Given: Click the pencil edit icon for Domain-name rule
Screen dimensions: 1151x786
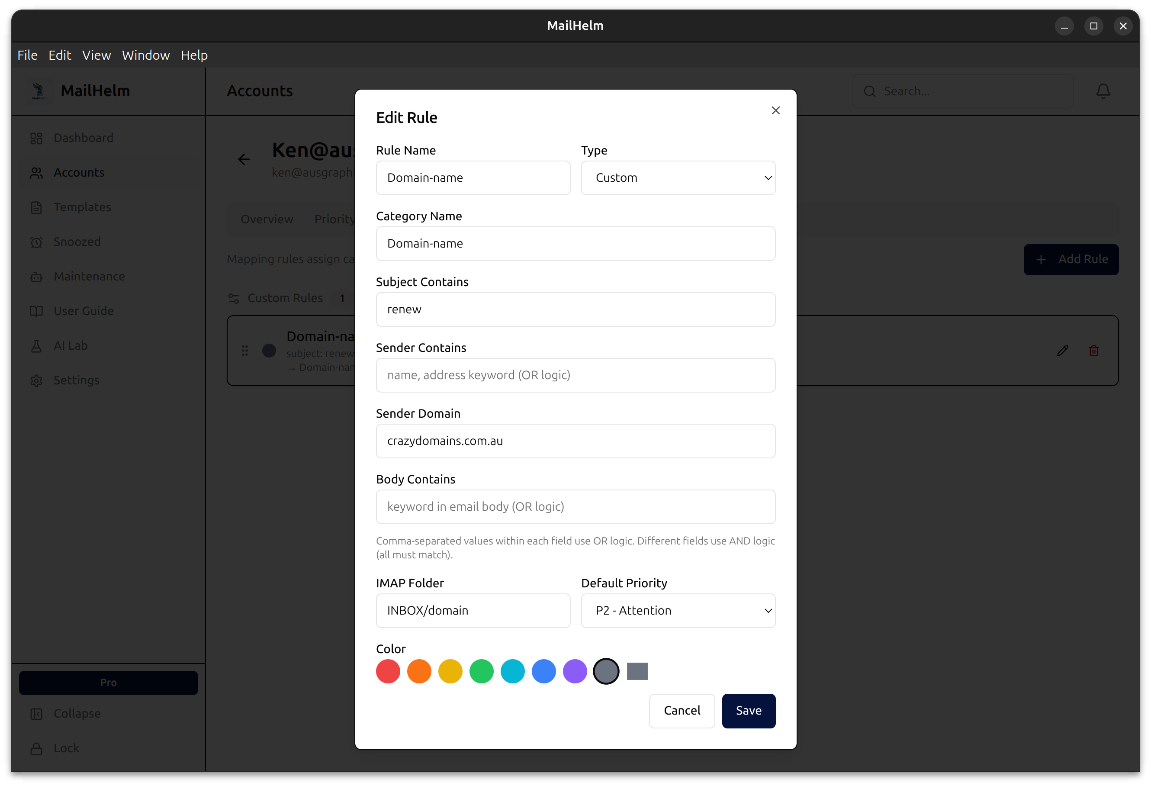Looking at the screenshot, I should (x=1062, y=351).
